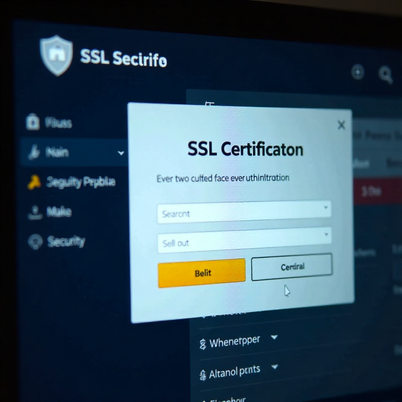The height and width of the screenshot is (402, 402).
Task: Select the Make sidebar item
Action: [x=59, y=212]
